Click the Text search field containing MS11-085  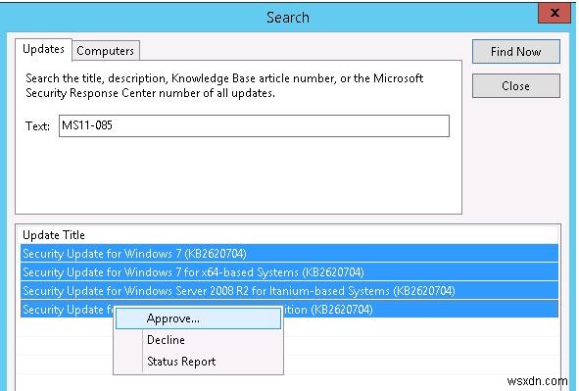(254, 125)
